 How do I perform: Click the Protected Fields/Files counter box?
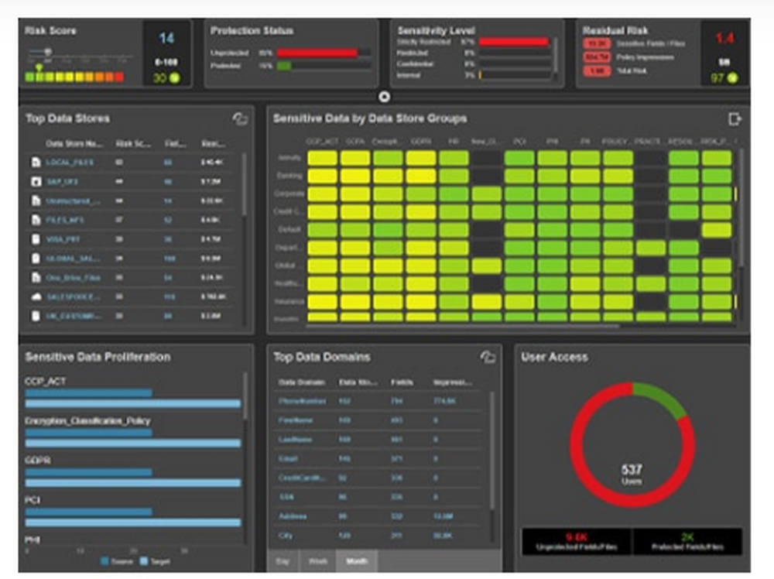687,542
